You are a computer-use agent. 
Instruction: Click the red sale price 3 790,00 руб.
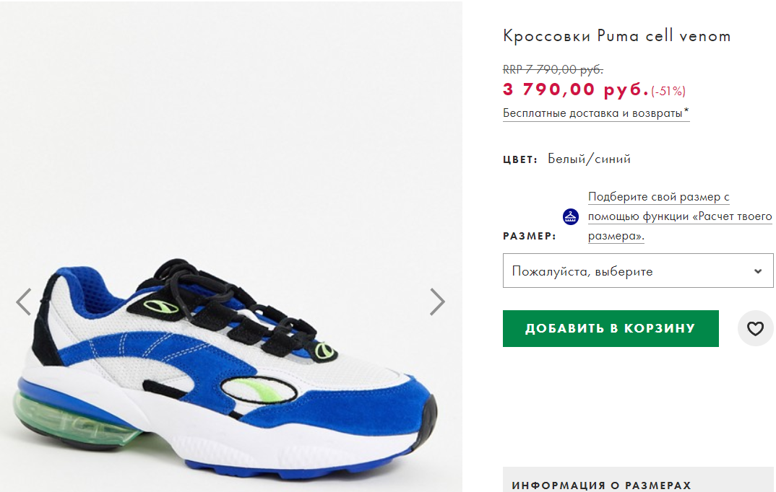pos(576,90)
